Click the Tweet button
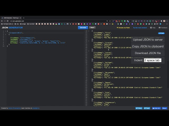 [x=147, y=108]
